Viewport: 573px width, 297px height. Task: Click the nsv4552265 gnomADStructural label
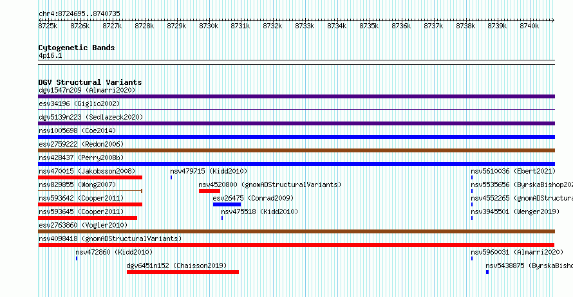(x=522, y=198)
